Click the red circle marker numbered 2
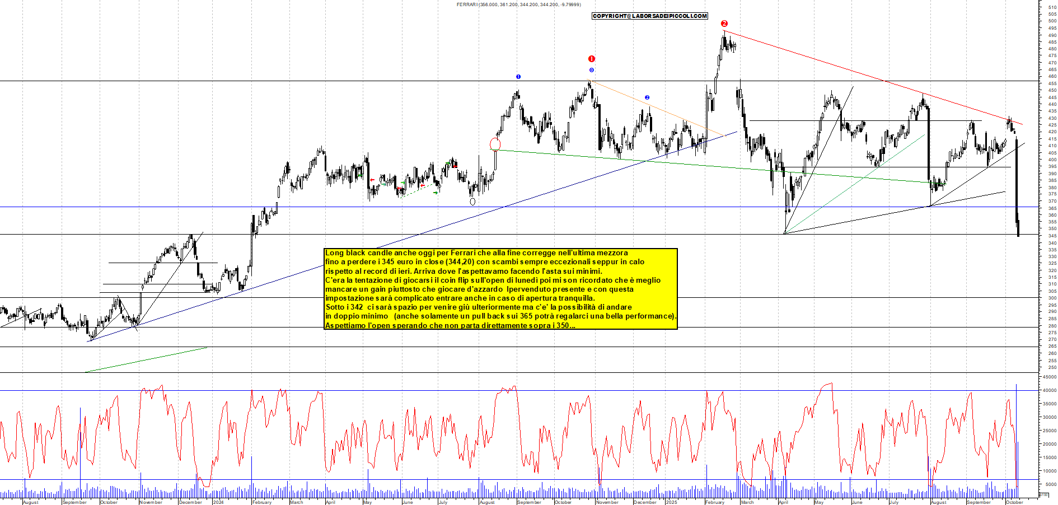The image size is (1058, 505). tap(724, 24)
